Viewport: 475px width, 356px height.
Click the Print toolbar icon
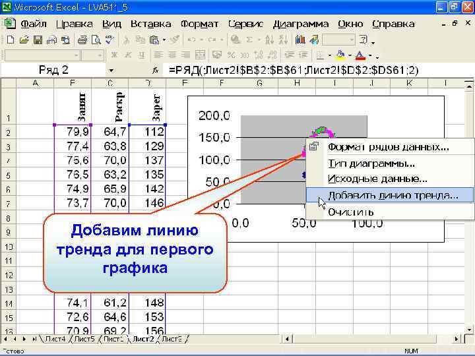tap(82, 40)
